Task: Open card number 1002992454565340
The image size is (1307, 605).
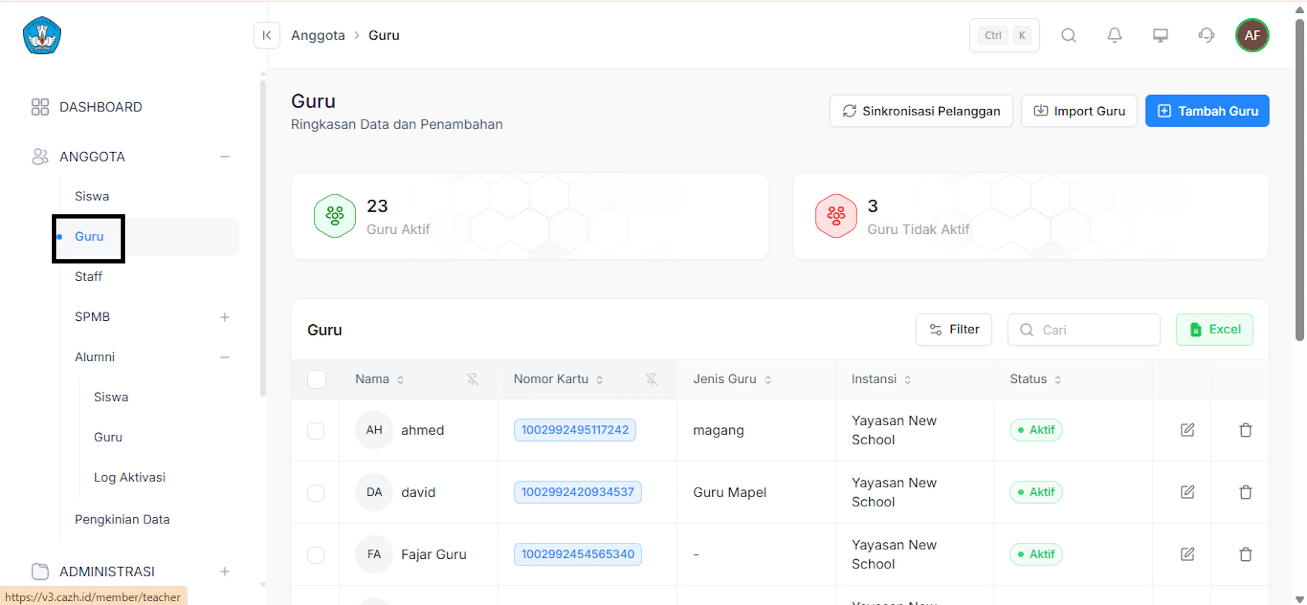Action: [x=577, y=554]
